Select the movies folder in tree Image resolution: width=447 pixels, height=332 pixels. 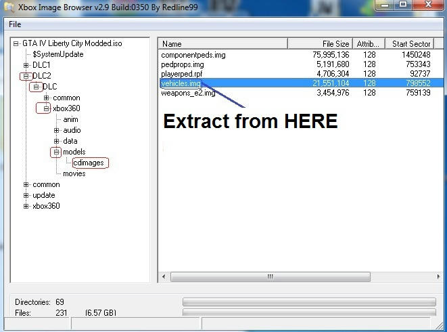click(74, 173)
